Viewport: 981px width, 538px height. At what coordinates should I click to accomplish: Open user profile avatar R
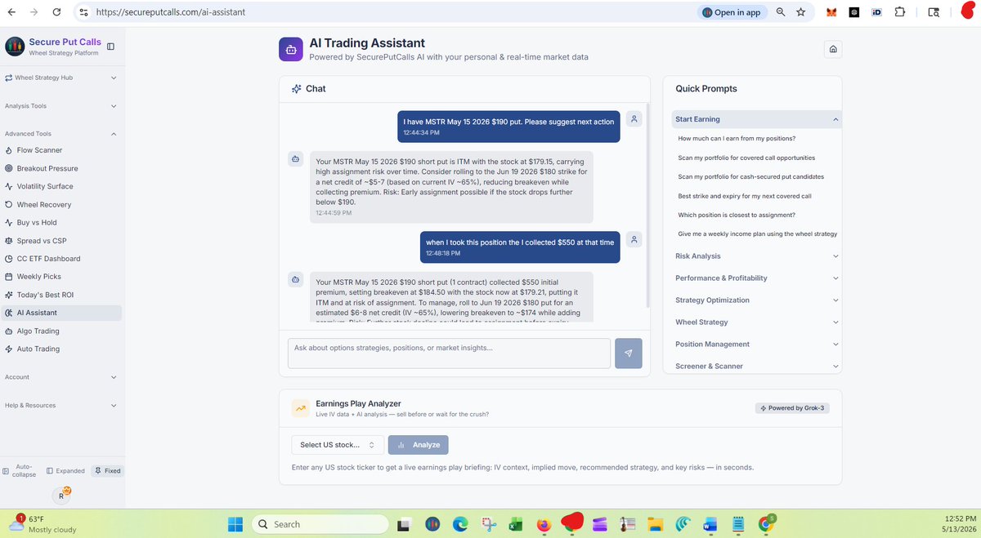(x=62, y=495)
